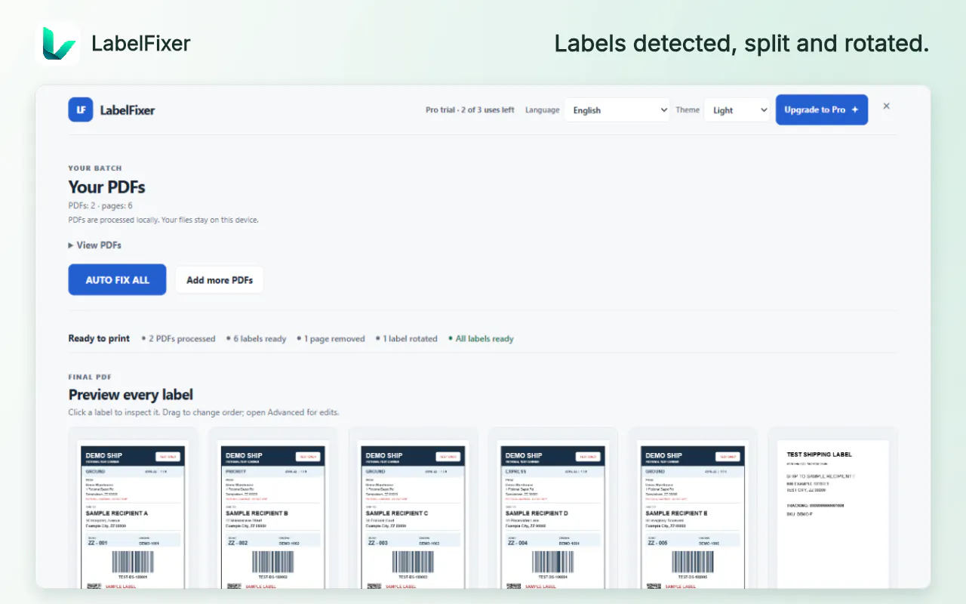This screenshot has width=966, height=604.
Task: Select the Sample Recipient A label thumbnail
Action: click(x=133, y=508)
